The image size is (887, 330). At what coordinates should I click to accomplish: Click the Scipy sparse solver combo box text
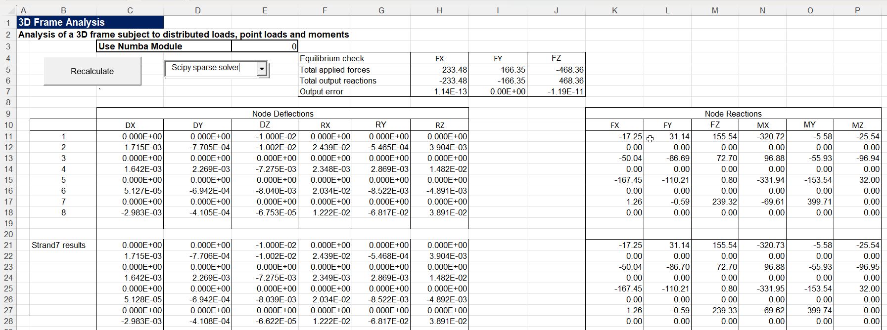pos(210,68)
